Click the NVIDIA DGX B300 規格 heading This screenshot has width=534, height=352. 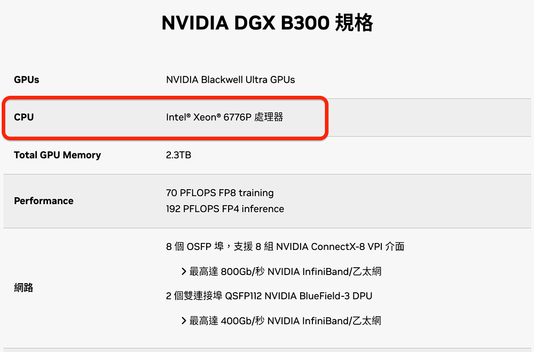tap(267, 24)
